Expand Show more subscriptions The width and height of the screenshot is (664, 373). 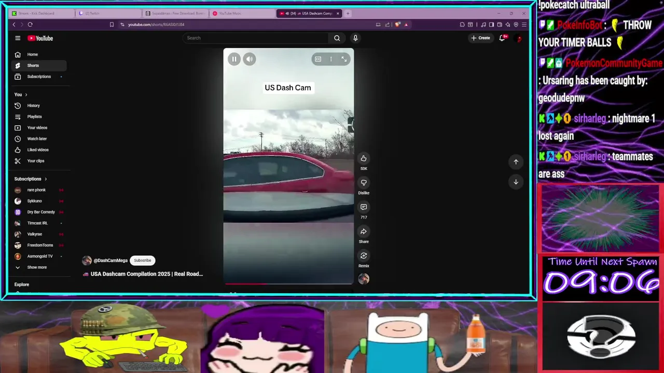click(x=39, y=267)
